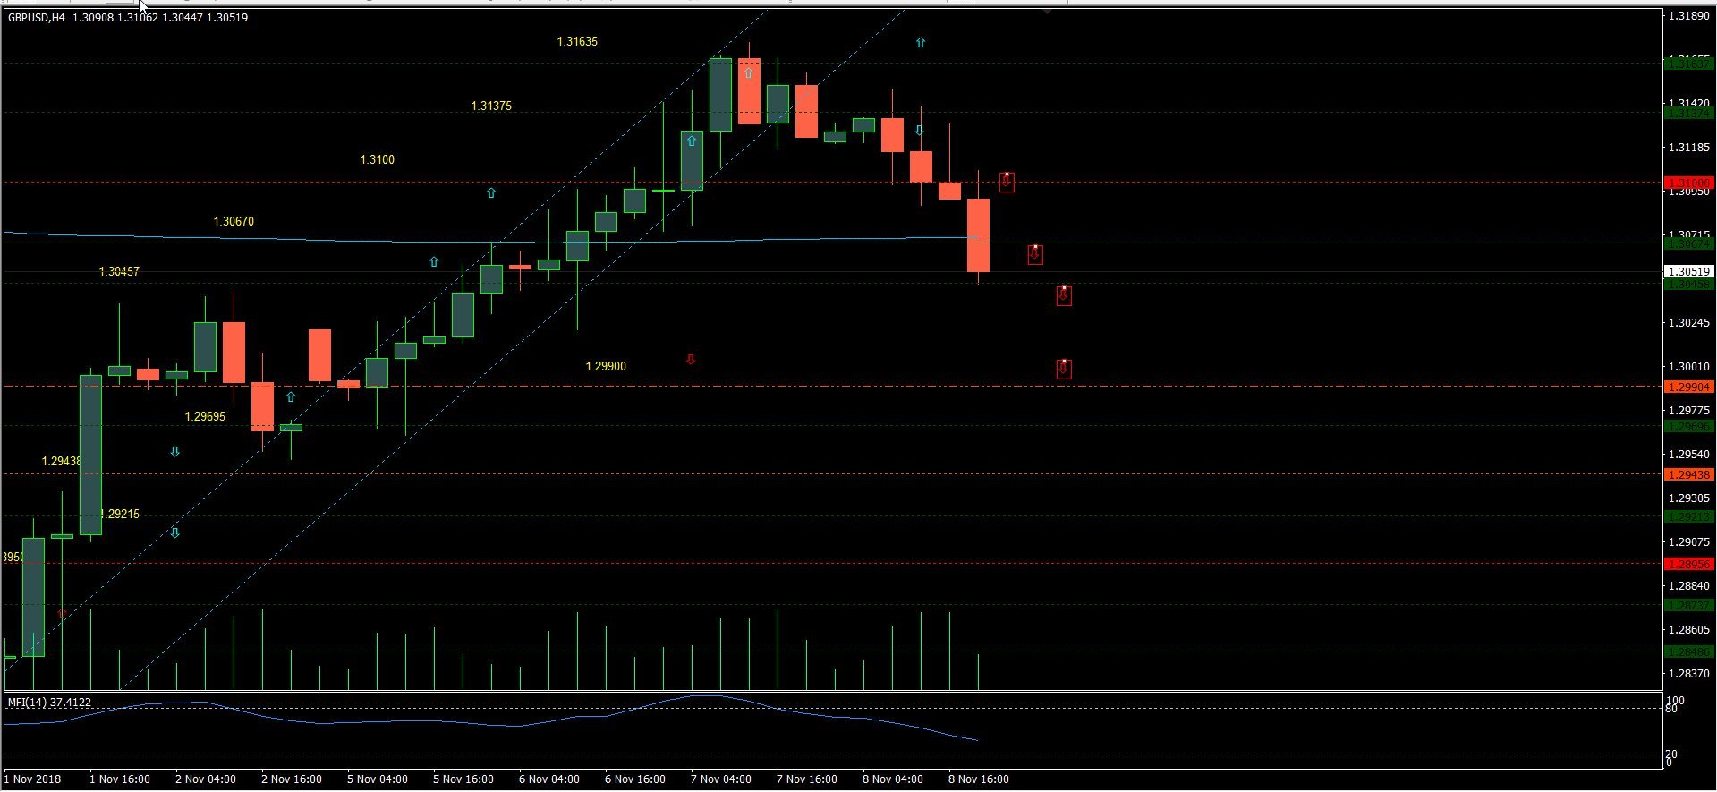Click the 1.30245 price scale value

[x=1690, y=323]
